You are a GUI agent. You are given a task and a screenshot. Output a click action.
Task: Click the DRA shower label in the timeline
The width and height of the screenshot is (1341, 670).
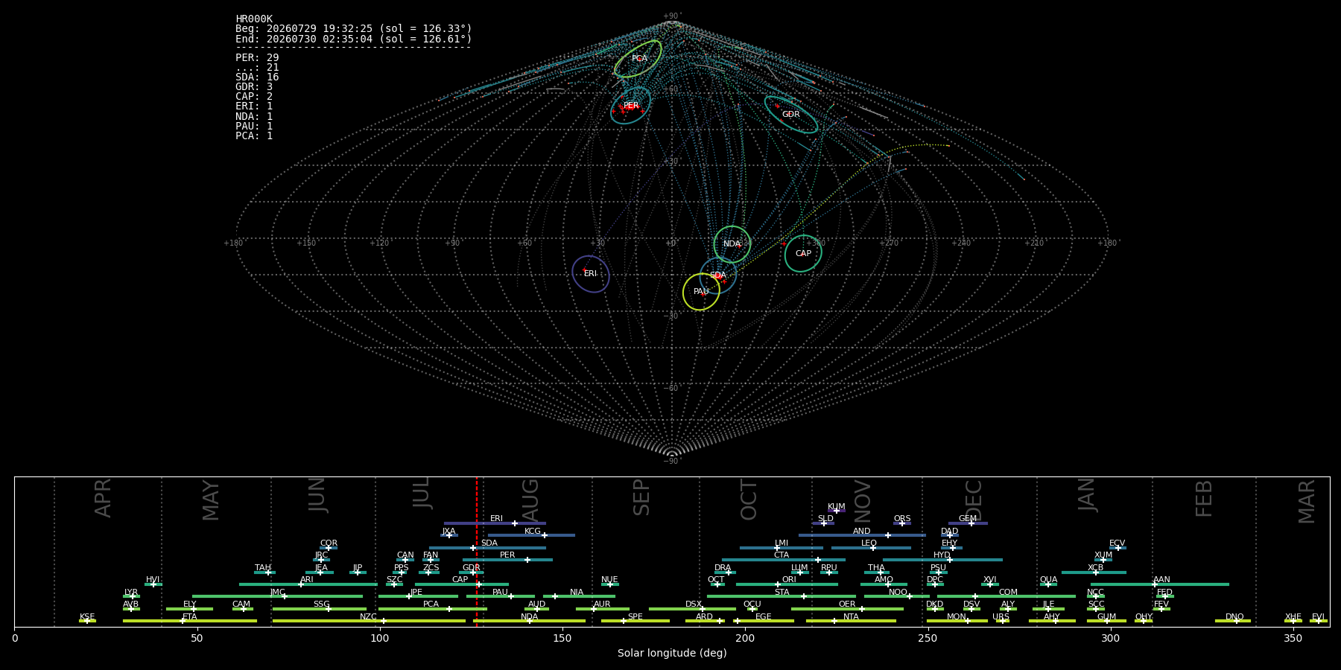coord(723,568)
